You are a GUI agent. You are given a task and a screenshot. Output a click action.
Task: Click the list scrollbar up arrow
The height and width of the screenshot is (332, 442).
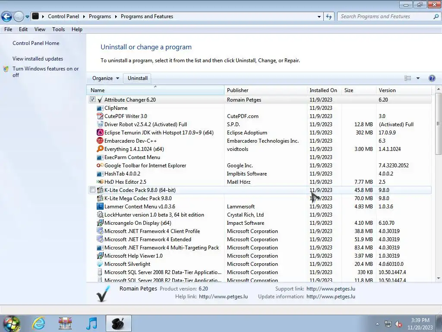pyautogui.click(x=438, y=89)
